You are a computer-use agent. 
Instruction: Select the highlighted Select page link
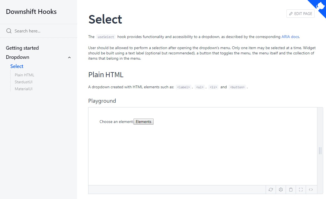pyautogui.click(x=17, y=66)
